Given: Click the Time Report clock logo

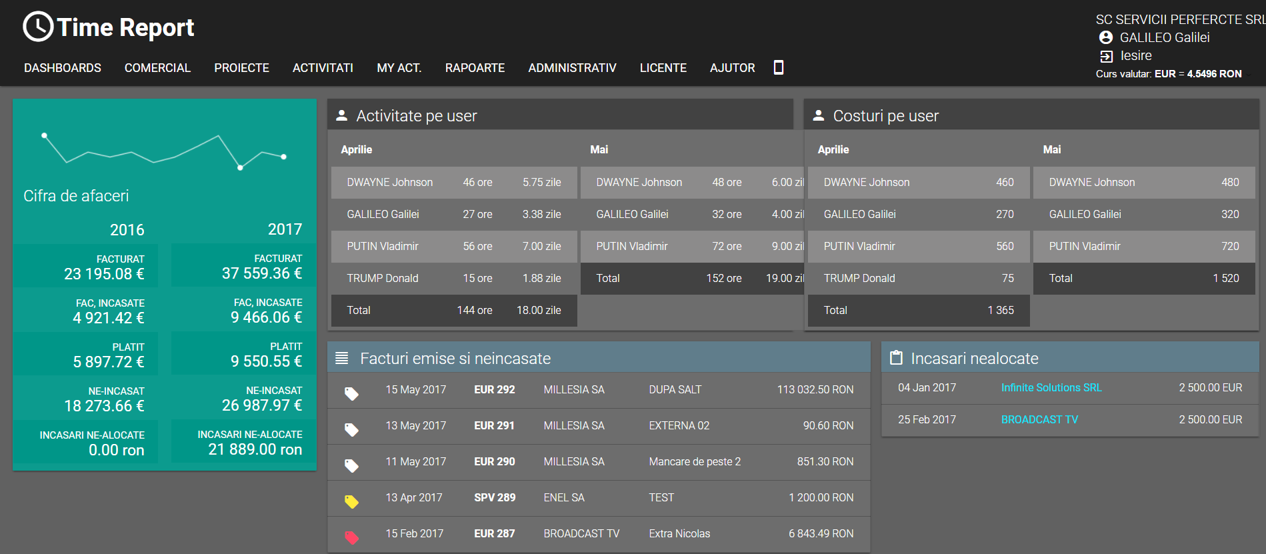Looking at the screenshot, I should (x=38, y=27).
